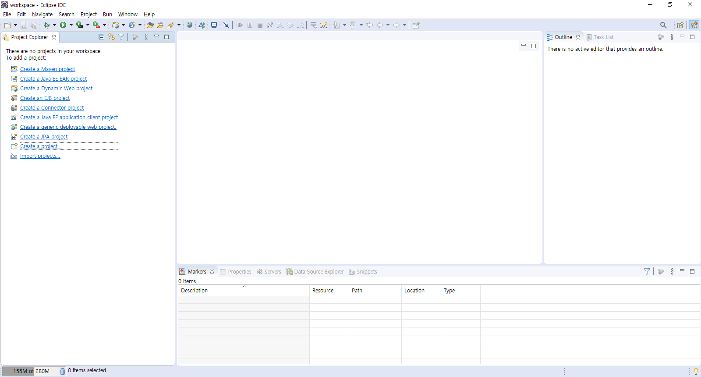The height and width of the screenshot is (377, 701).
Task: Open the Project menu
Action: [89, 14]
